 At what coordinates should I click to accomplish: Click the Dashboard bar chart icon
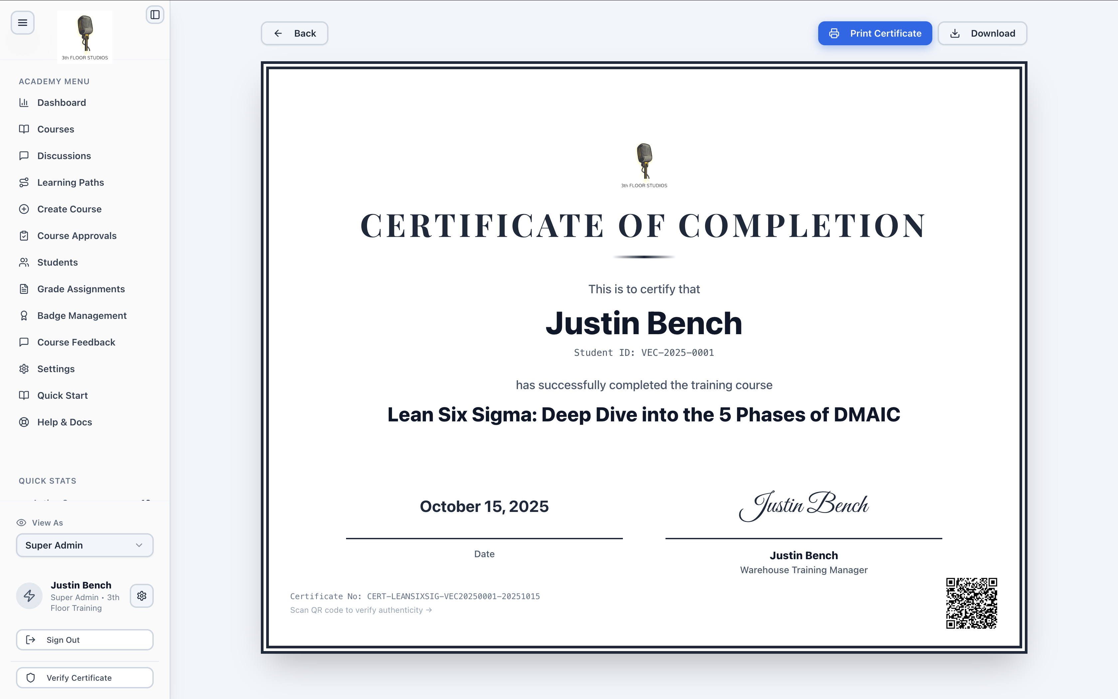[x=24, y=103]
